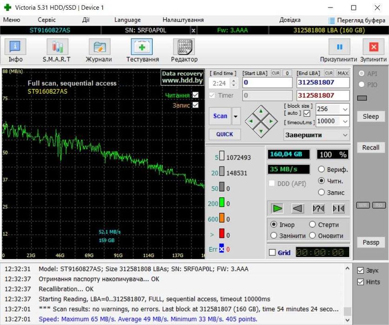The image size is (389, 325).
Task: Open the timeout 10000 dropdown
Action: [344, 121]
